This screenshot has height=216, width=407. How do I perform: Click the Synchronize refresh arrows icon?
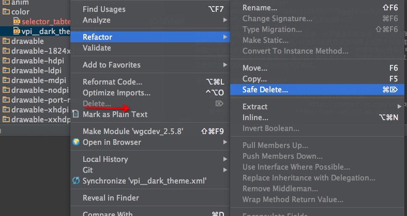coord(76,181)
